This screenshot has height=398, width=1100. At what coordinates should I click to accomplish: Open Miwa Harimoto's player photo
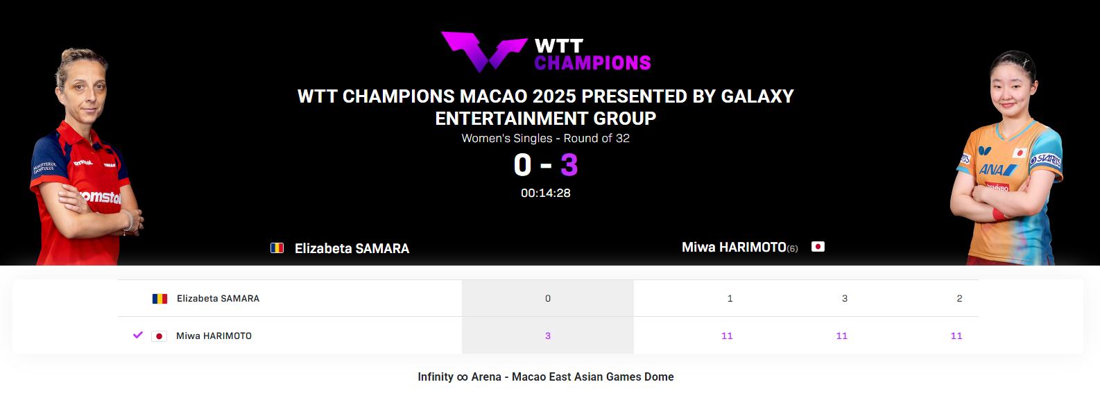click(1006, 159)
